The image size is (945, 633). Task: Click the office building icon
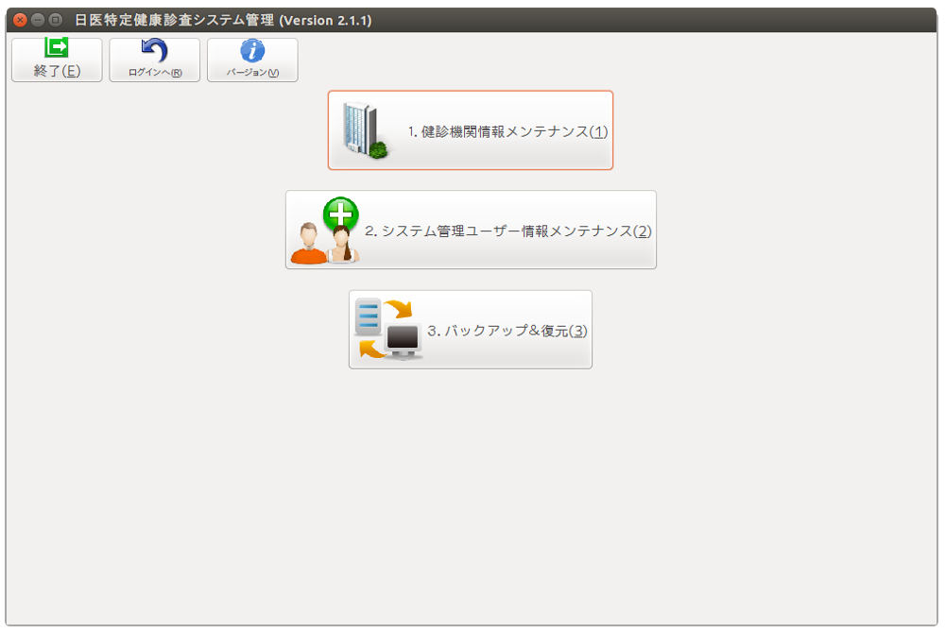(x=365, y=130)
